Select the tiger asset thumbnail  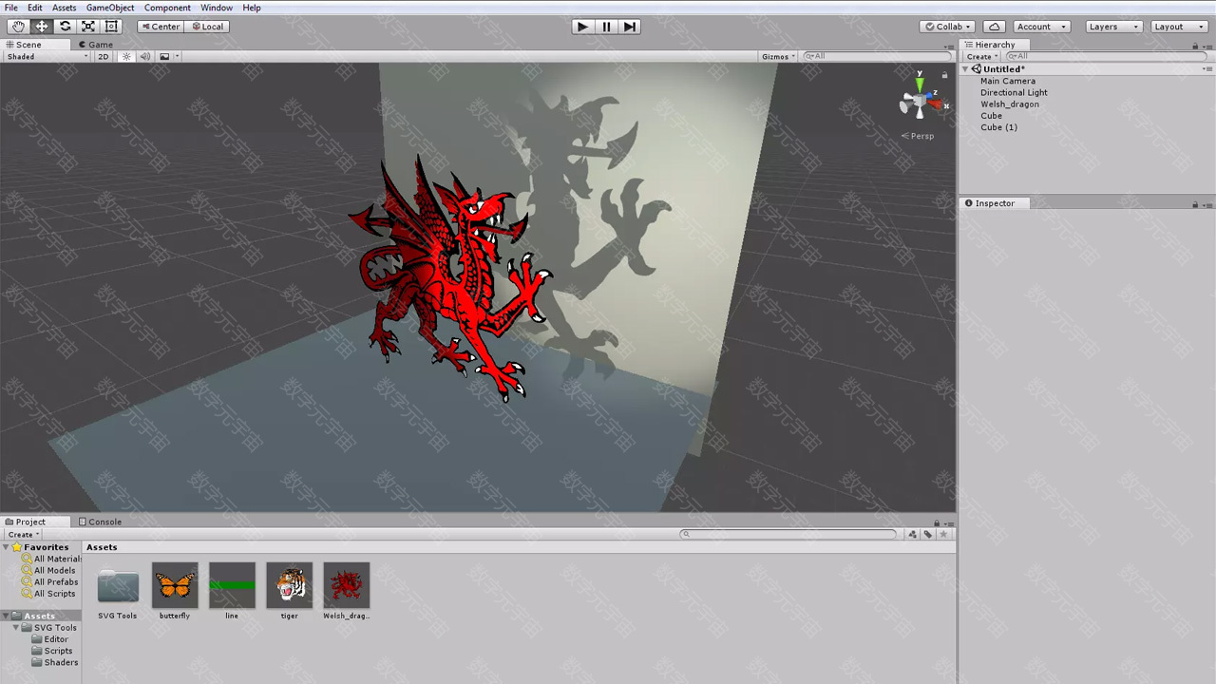290,585
